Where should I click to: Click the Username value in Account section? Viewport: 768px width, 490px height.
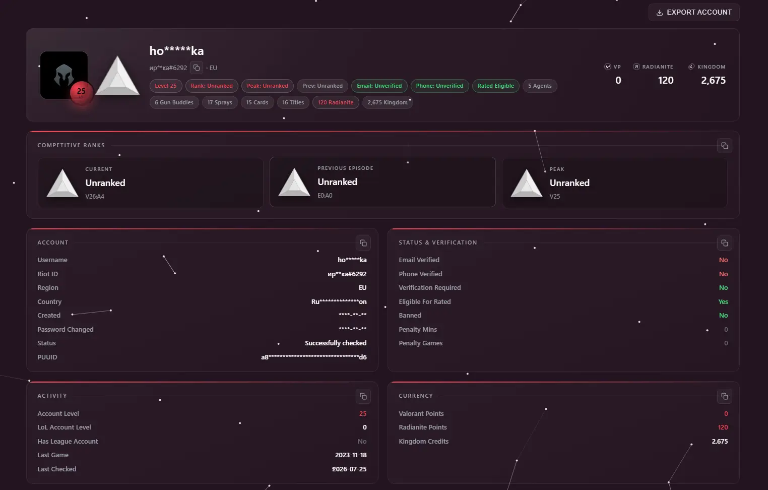coord(352,260)
